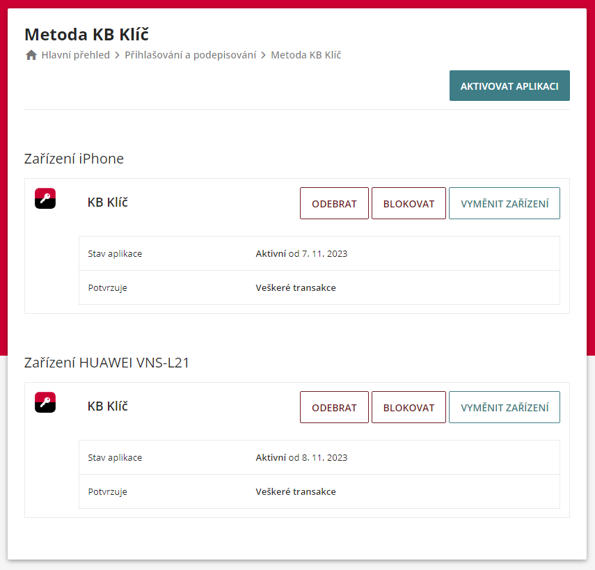Click VYMĚNIT ZAŘÍZENÍ for the HUAWEI device
595x570 pixels.
click(504, 406)
